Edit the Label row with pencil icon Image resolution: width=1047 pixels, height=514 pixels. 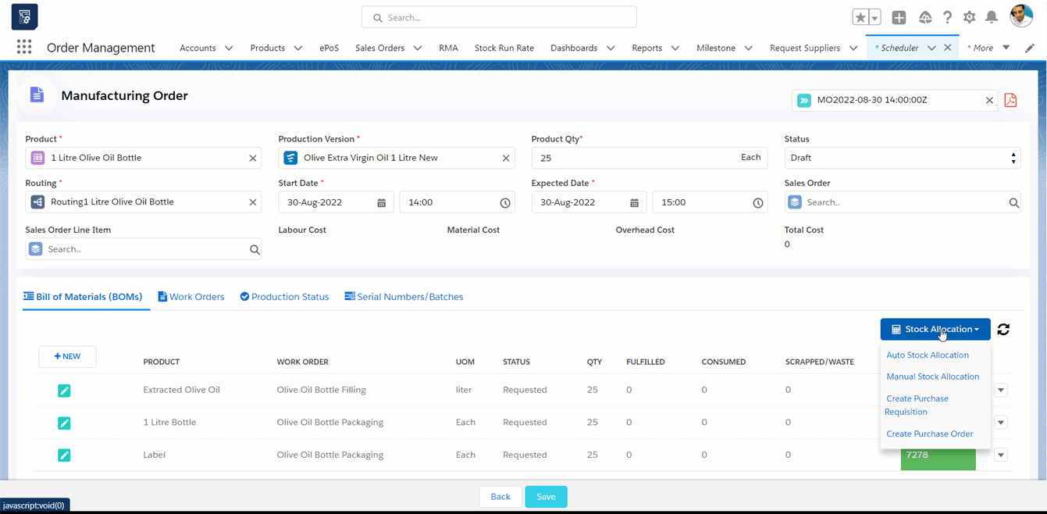pos(64,455)
